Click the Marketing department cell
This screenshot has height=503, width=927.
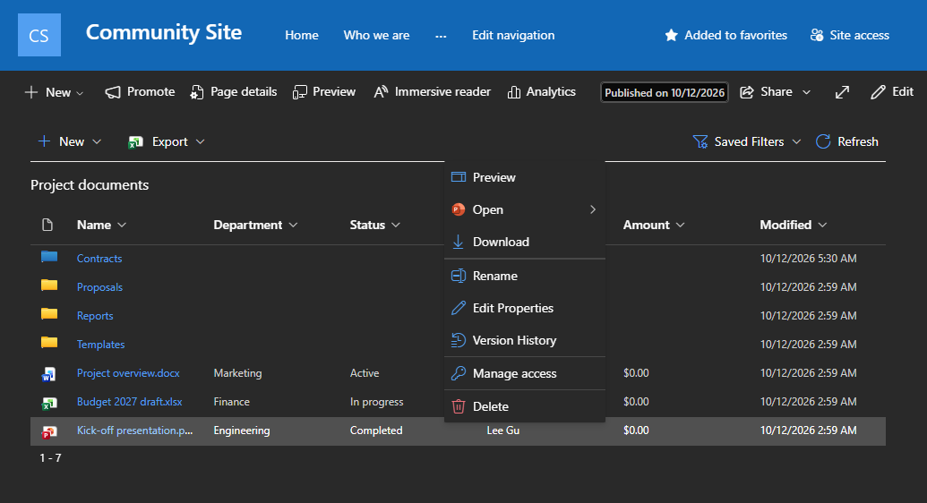[x=237, y=373]
